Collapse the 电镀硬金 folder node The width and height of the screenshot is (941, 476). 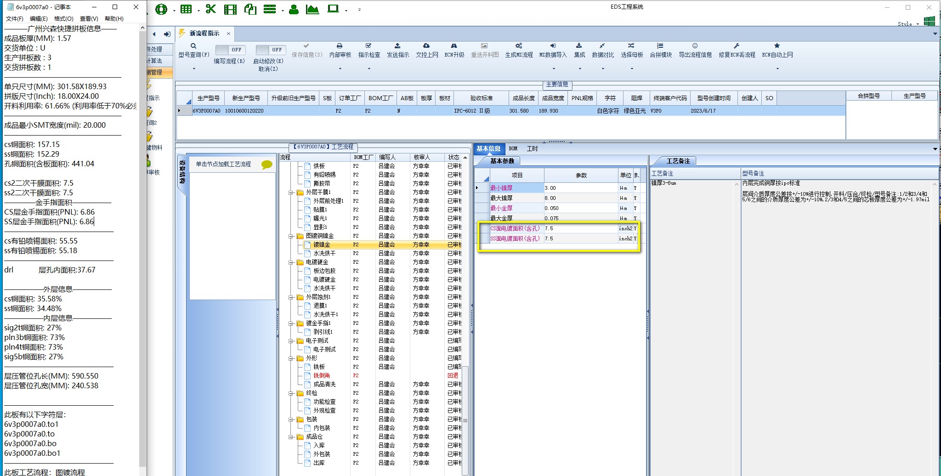pyautogui.click(x=291, y=262)
